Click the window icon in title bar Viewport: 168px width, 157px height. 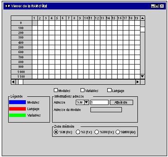[7, 6]
